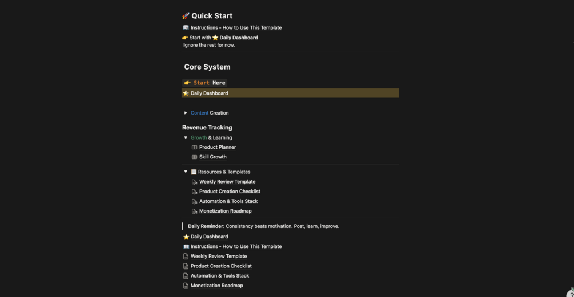The width and height of the screenshot is (574, 297).
Task: Click the clipboard icon beside Resources & Templates
Action: coord(194,172)
